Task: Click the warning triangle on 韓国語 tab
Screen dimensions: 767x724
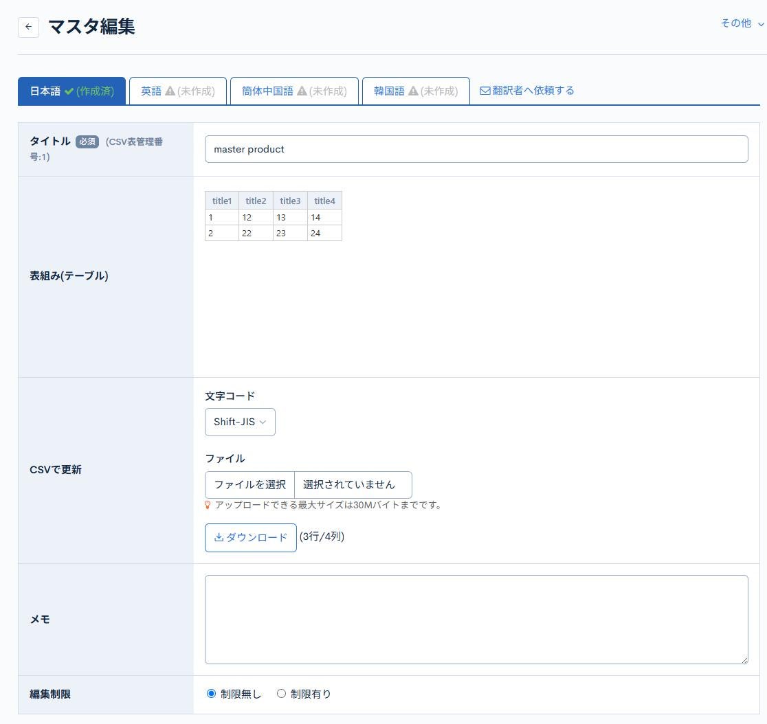Action: [x=413, y=90]
